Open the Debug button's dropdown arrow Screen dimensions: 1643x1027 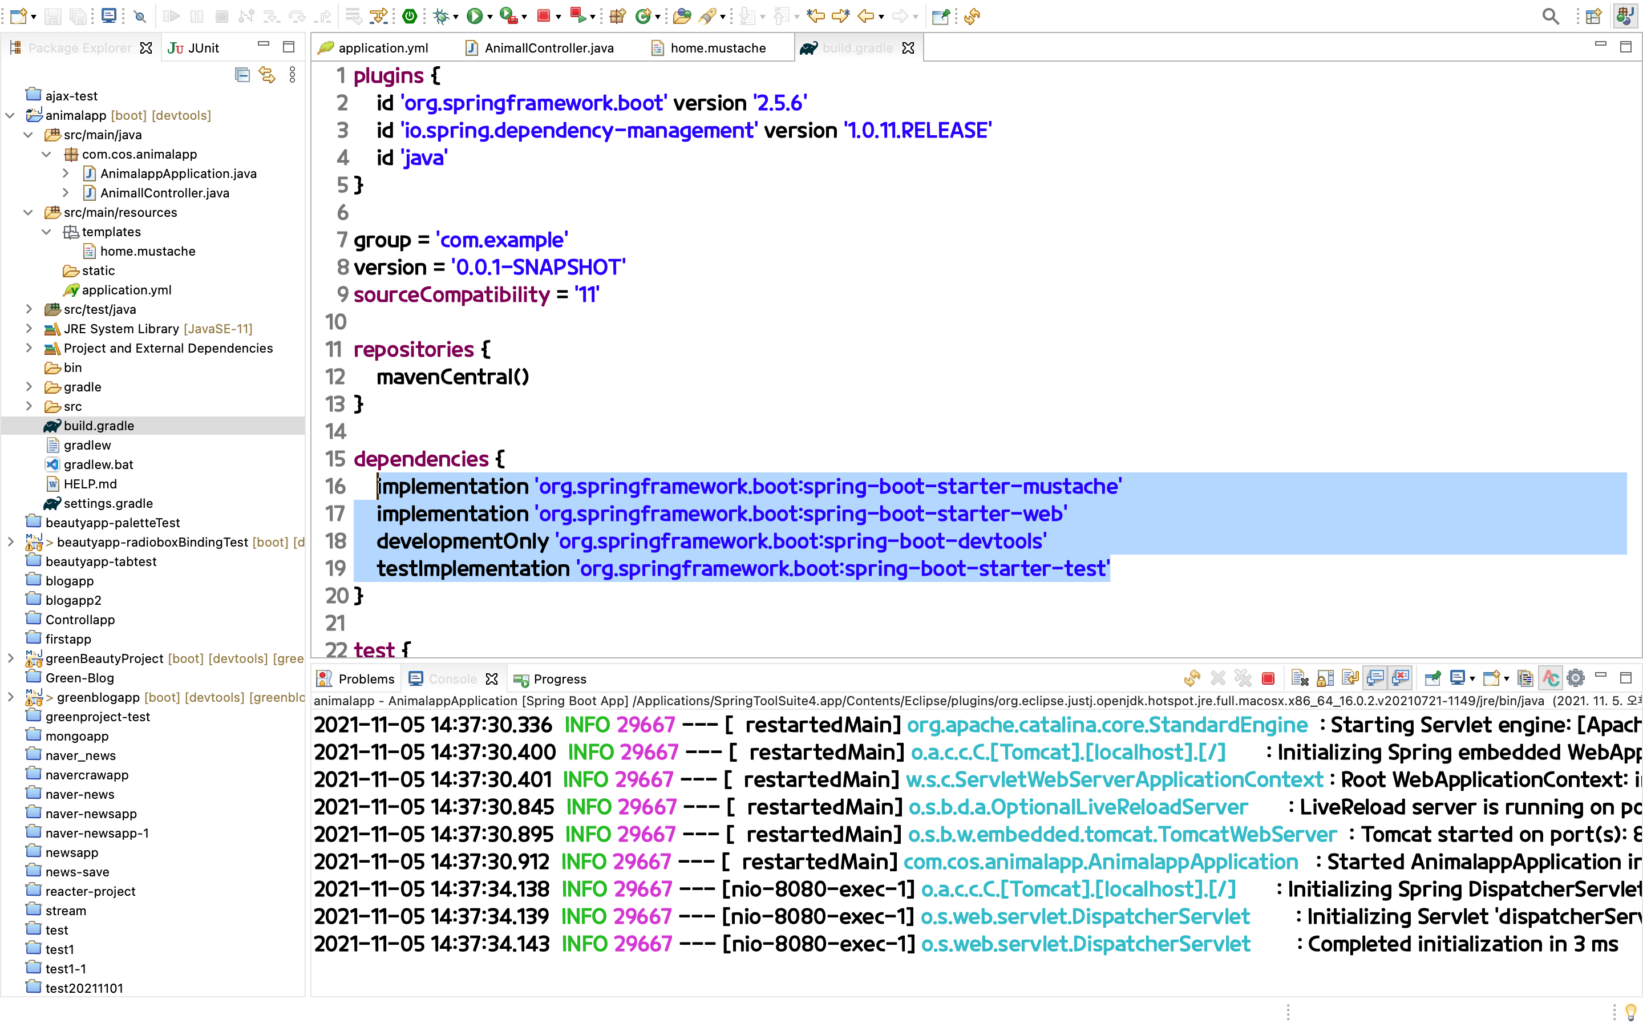click(456, 17)
